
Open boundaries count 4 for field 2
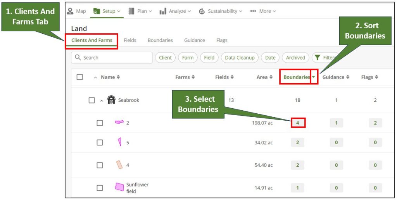[298, 123]
